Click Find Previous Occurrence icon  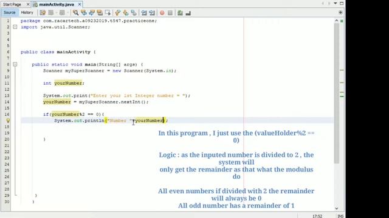click(x=84, y=13)
